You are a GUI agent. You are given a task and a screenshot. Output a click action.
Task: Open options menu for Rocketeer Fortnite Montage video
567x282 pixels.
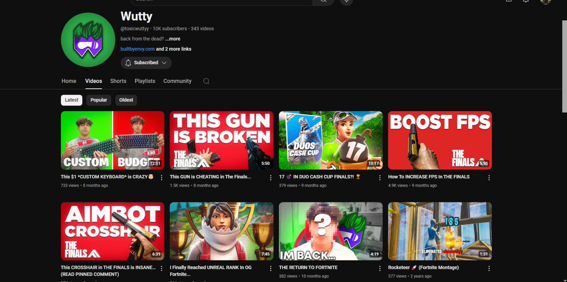pos(489,269)
